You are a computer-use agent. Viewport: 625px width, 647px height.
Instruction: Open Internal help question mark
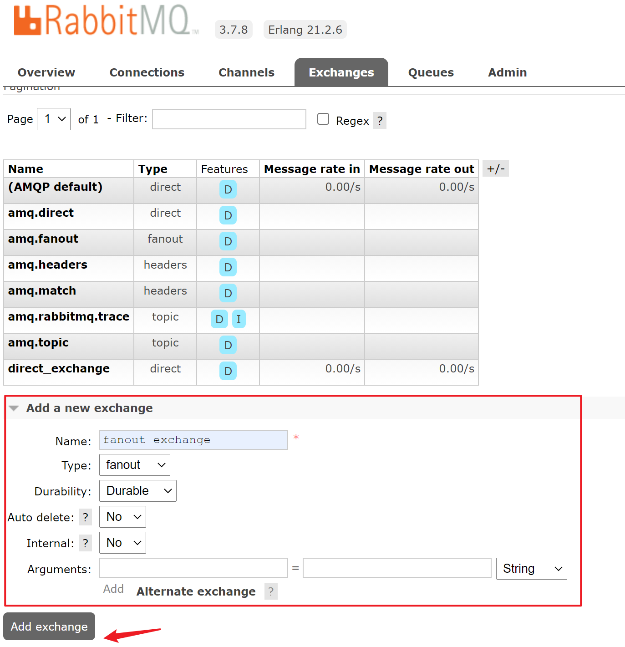[x=85, y=543]
